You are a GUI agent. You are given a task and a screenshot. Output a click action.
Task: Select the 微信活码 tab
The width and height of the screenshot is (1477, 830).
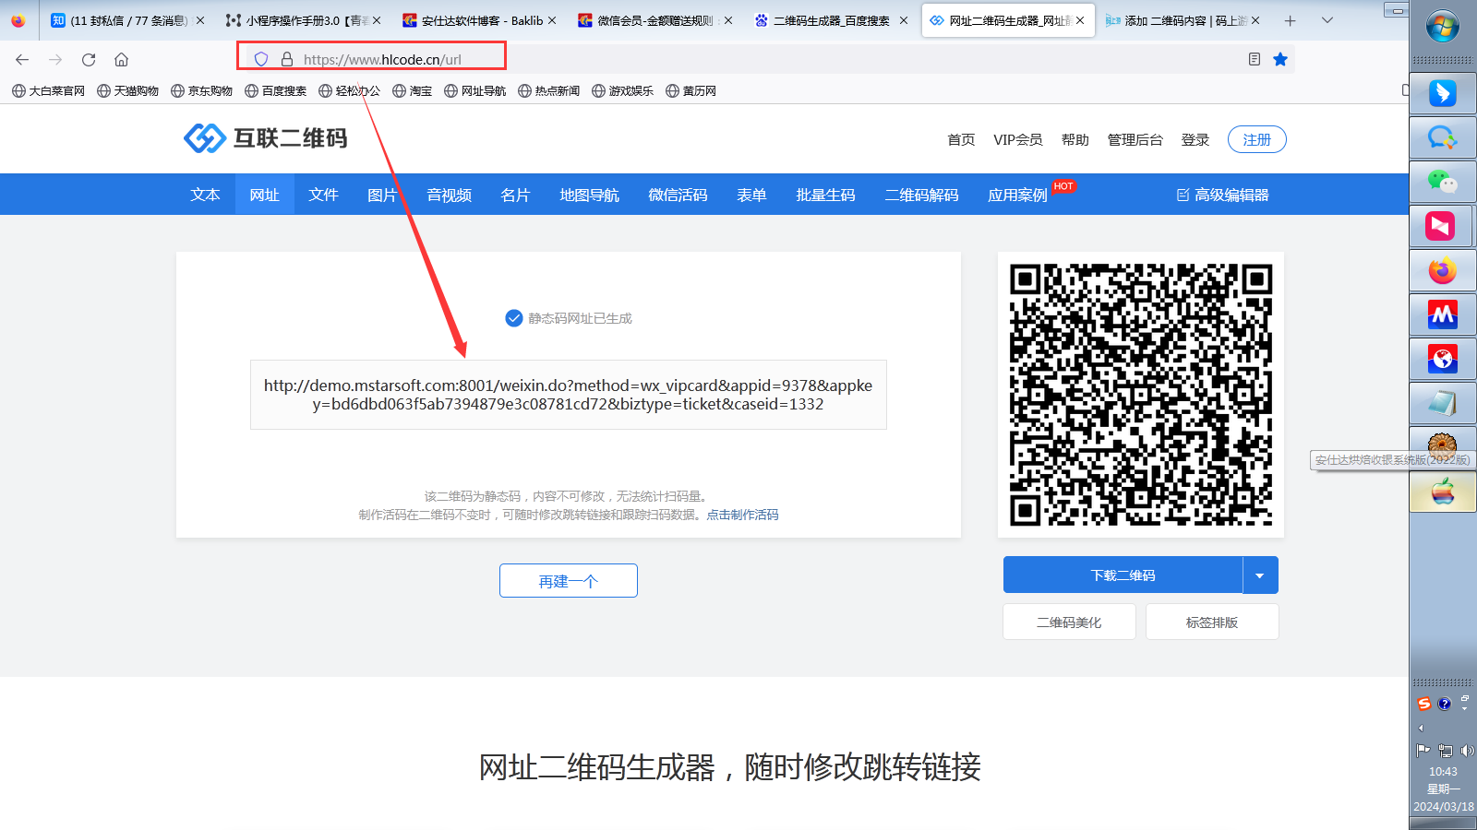coord(678,195)
